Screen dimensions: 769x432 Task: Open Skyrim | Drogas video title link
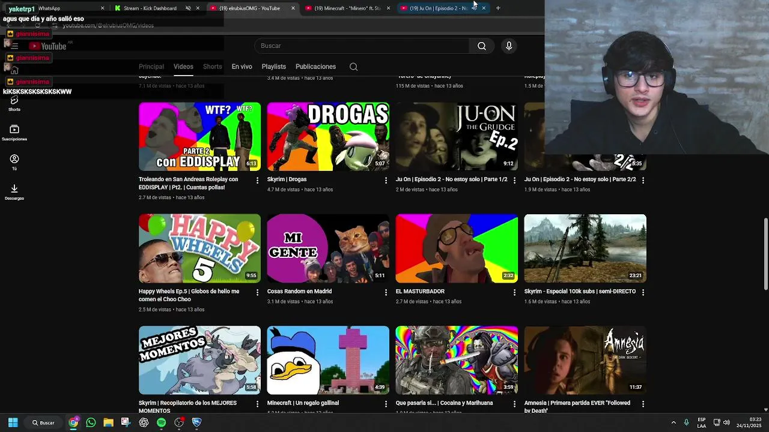coord(287,179)
